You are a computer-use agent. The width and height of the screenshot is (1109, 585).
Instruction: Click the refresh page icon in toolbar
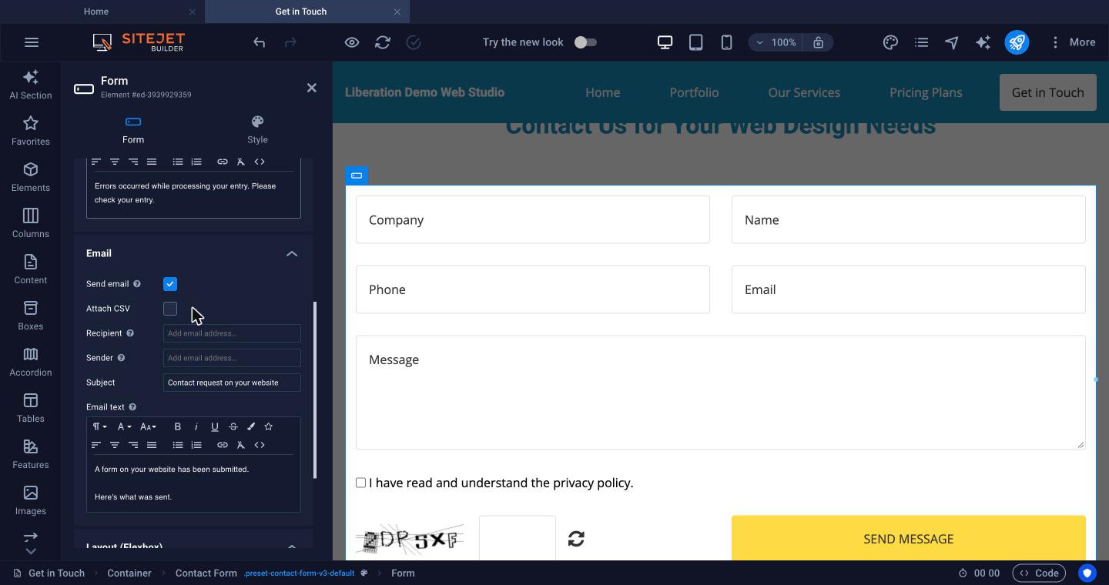(x=383, y=42)
